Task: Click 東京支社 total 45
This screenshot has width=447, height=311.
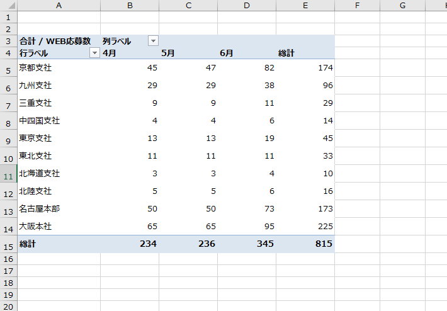Action: (305, 139)
